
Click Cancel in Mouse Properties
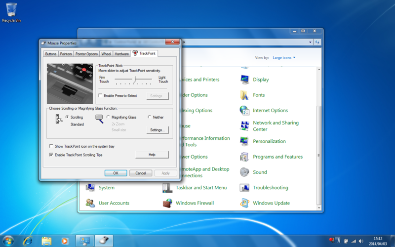(141, 173)
